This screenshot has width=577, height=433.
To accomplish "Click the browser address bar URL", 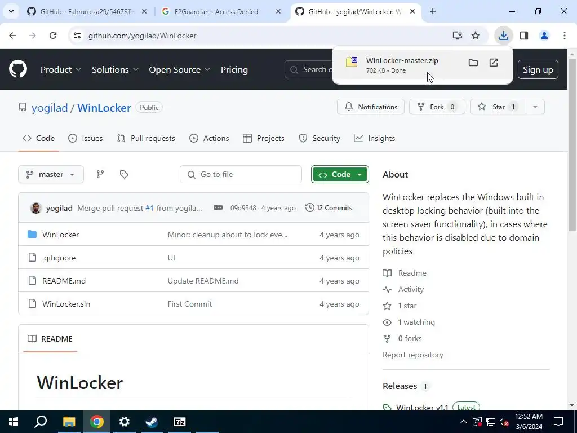I will [x=142, y=36].
